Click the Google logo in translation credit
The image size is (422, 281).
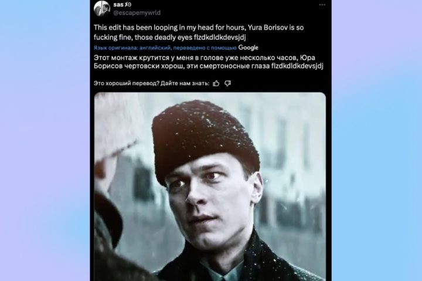tap(248, 48)
